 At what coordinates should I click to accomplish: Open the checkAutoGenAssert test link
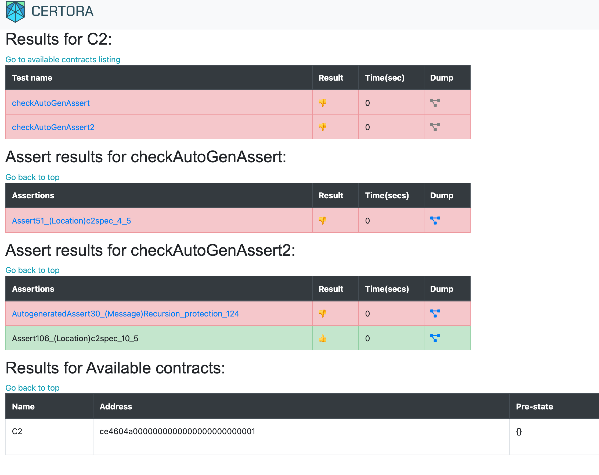pyautogui.click(x=50, y=103)
